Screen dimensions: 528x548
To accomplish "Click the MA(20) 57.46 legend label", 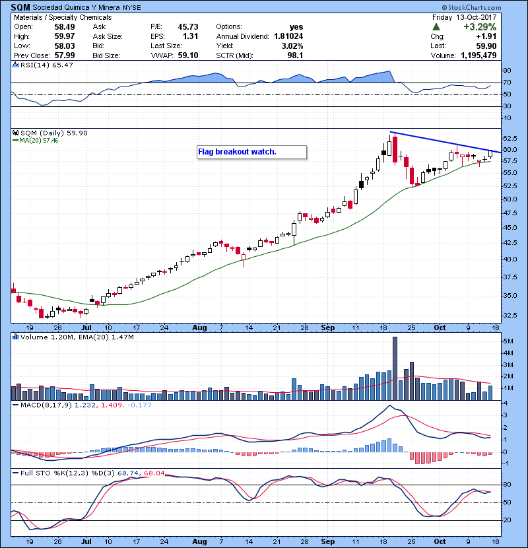I will point(35,141).
